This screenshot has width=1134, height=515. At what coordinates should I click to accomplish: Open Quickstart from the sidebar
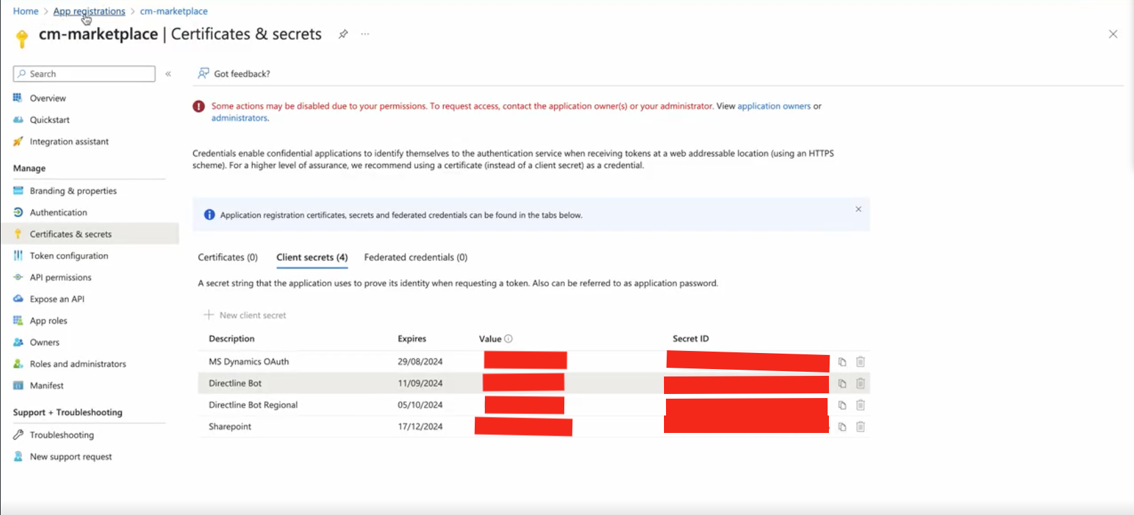pos(50,120)
